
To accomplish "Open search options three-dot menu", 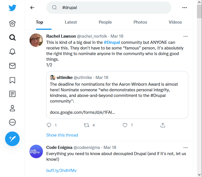I will pos(184,8).
